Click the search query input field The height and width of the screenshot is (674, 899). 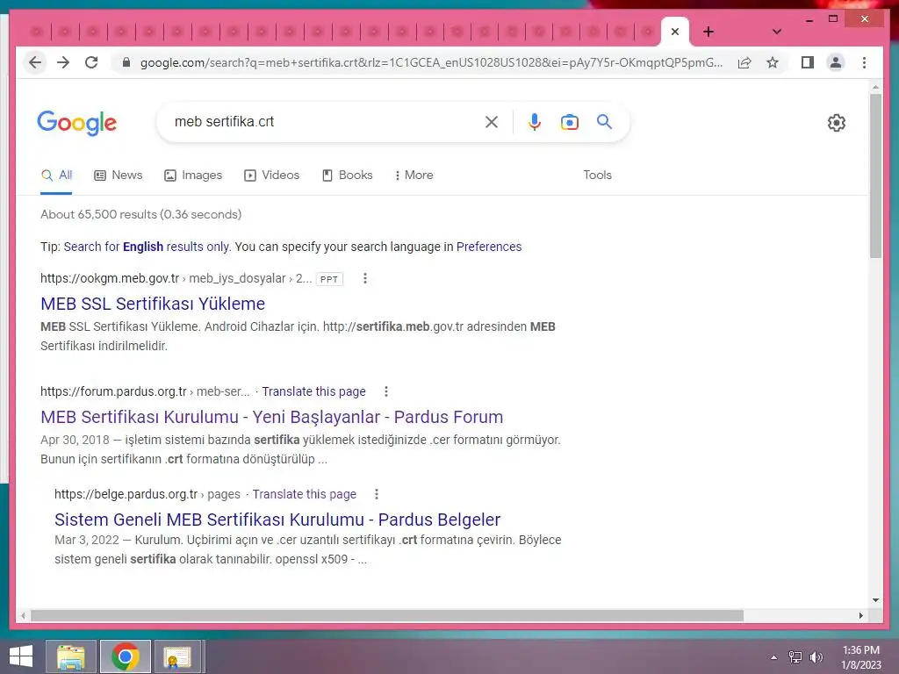click(324, 121)
